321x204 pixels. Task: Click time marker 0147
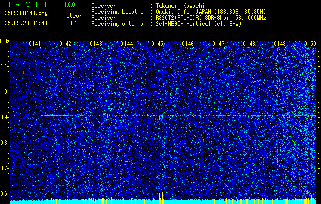click(x=218, y=44)
